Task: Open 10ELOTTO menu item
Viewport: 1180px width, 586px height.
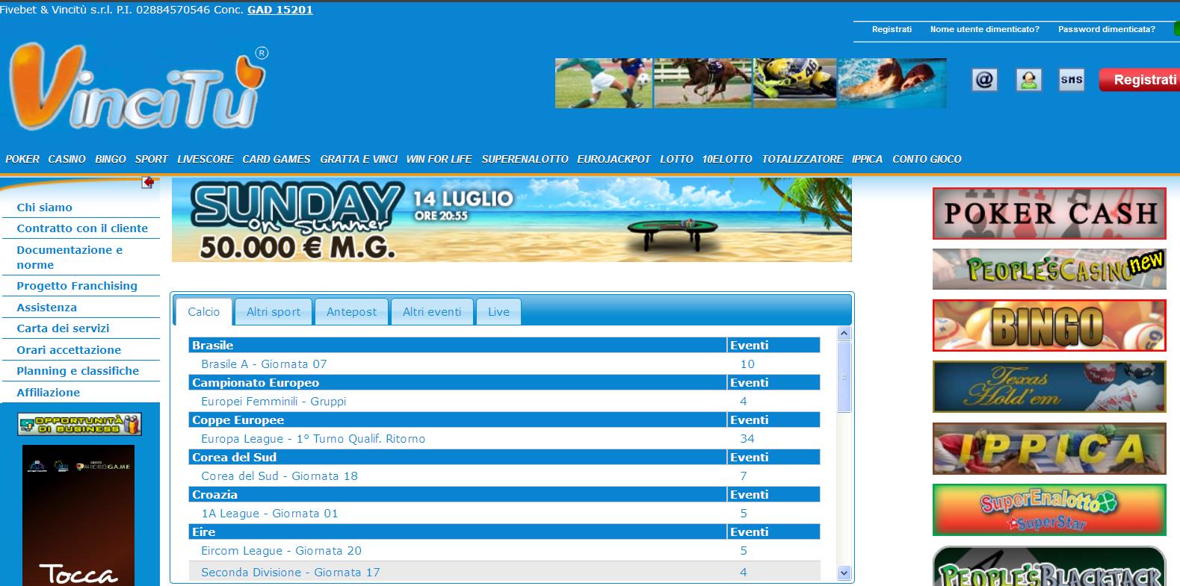Action: (x=727, y=159)
